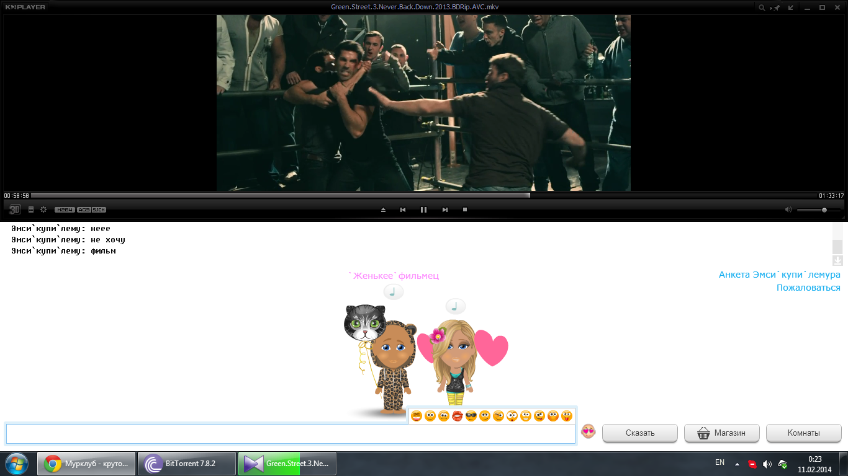This screenshot has height=476, width=848.
Task: Click chat message 'неее'
Action: pos(101,229)
